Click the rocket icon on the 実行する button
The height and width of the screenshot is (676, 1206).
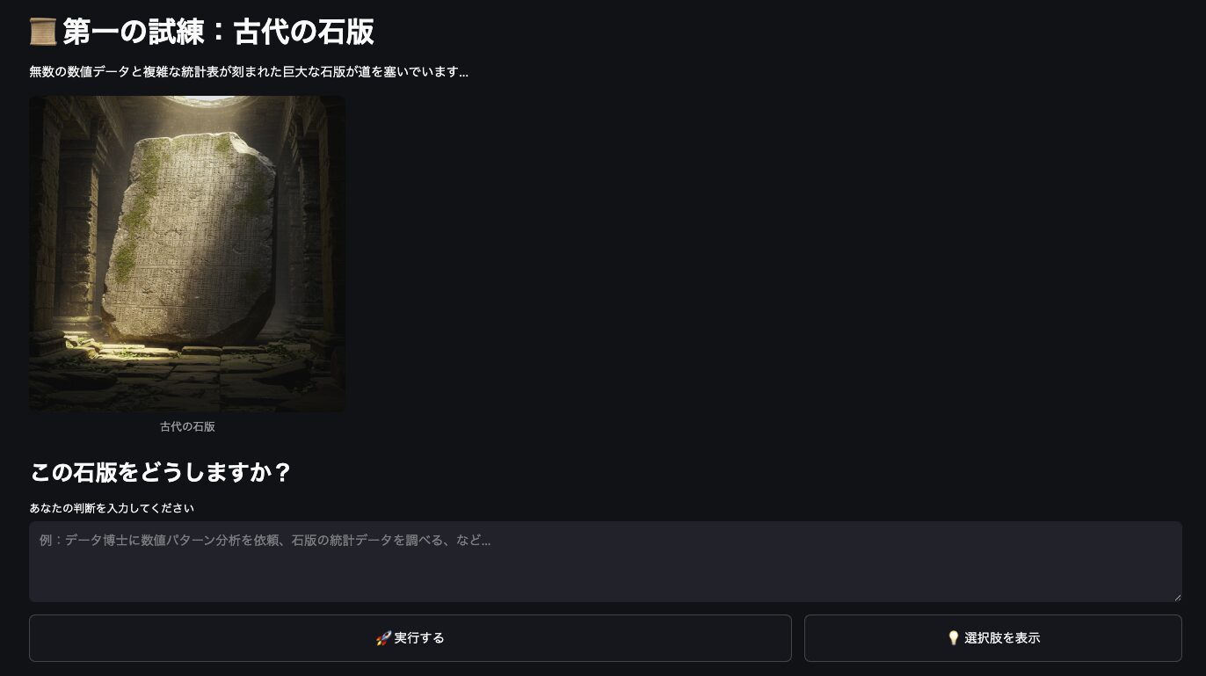pyautogui.click(x=383, y=638)
